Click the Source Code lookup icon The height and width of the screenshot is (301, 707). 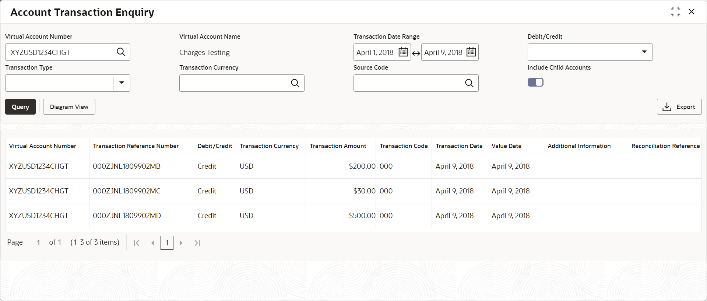click(x=469, y=83)
